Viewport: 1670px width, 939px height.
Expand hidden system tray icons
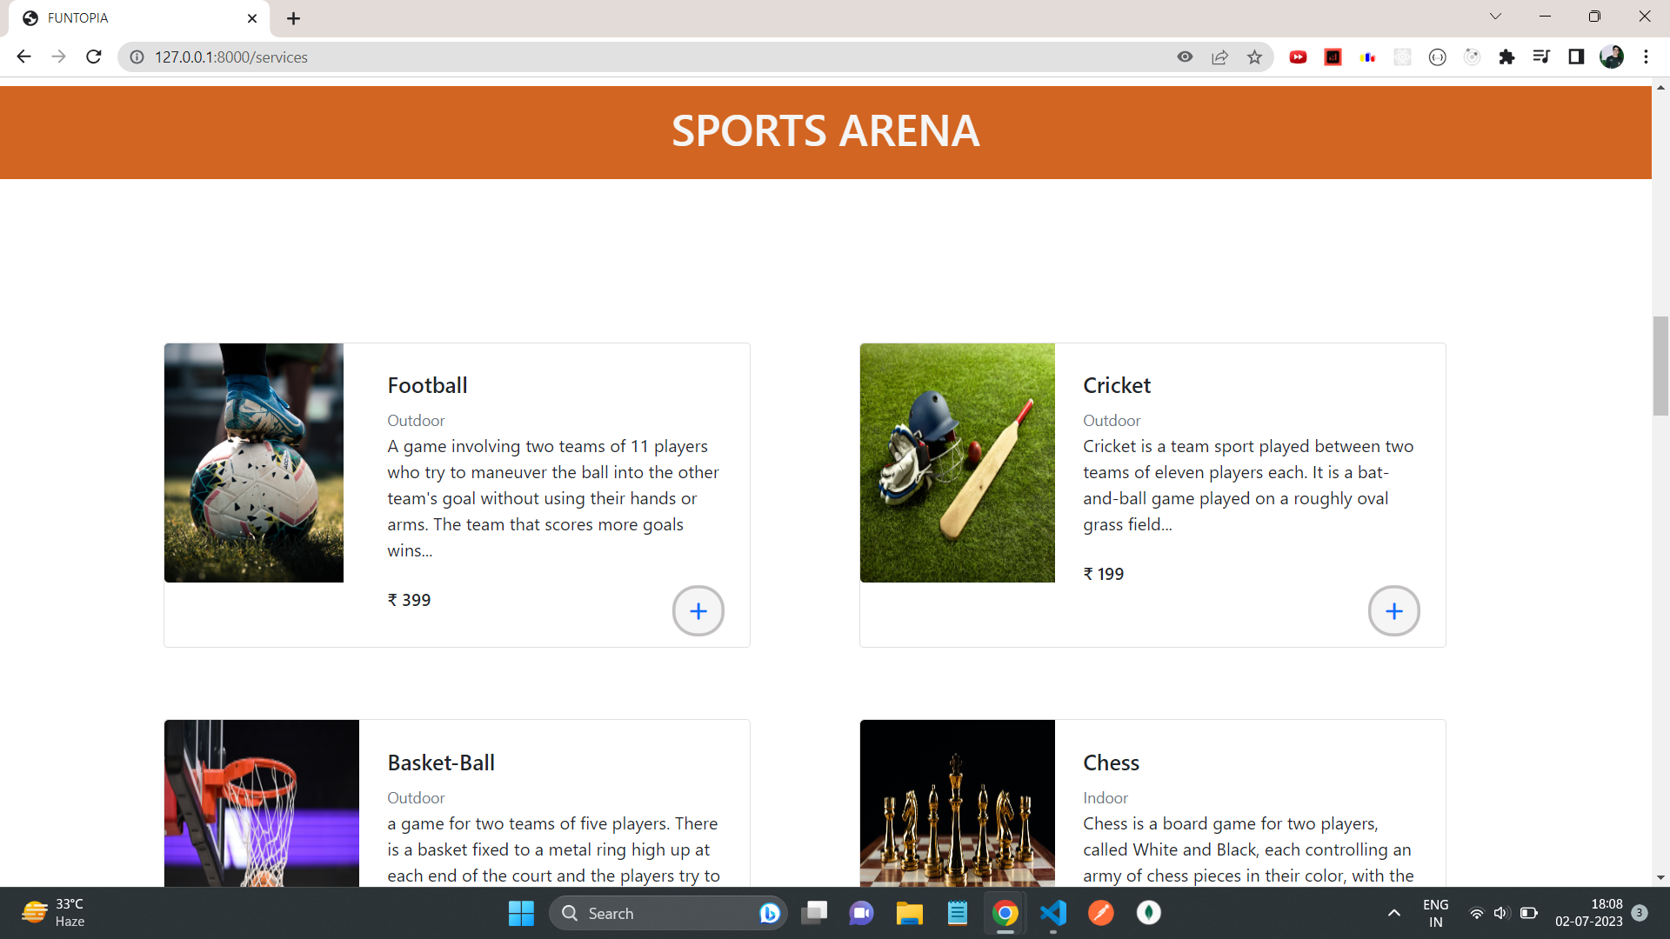tap(1393, 913)
